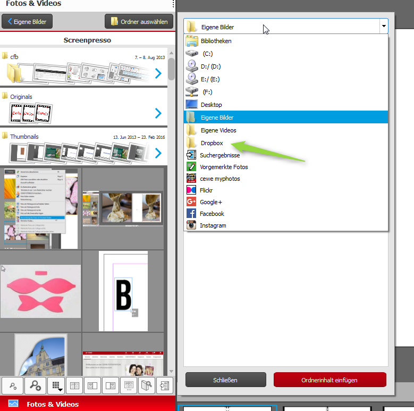Click the book with magnifier icon
Image resolution: width=414 pixels, height=411 pixels.
click(x=147, y=386)
